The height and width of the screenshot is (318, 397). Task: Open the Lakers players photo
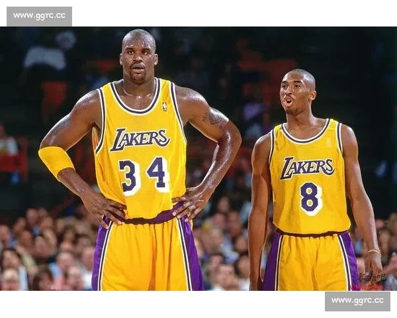pyautogui.click(x=198, y=159)
